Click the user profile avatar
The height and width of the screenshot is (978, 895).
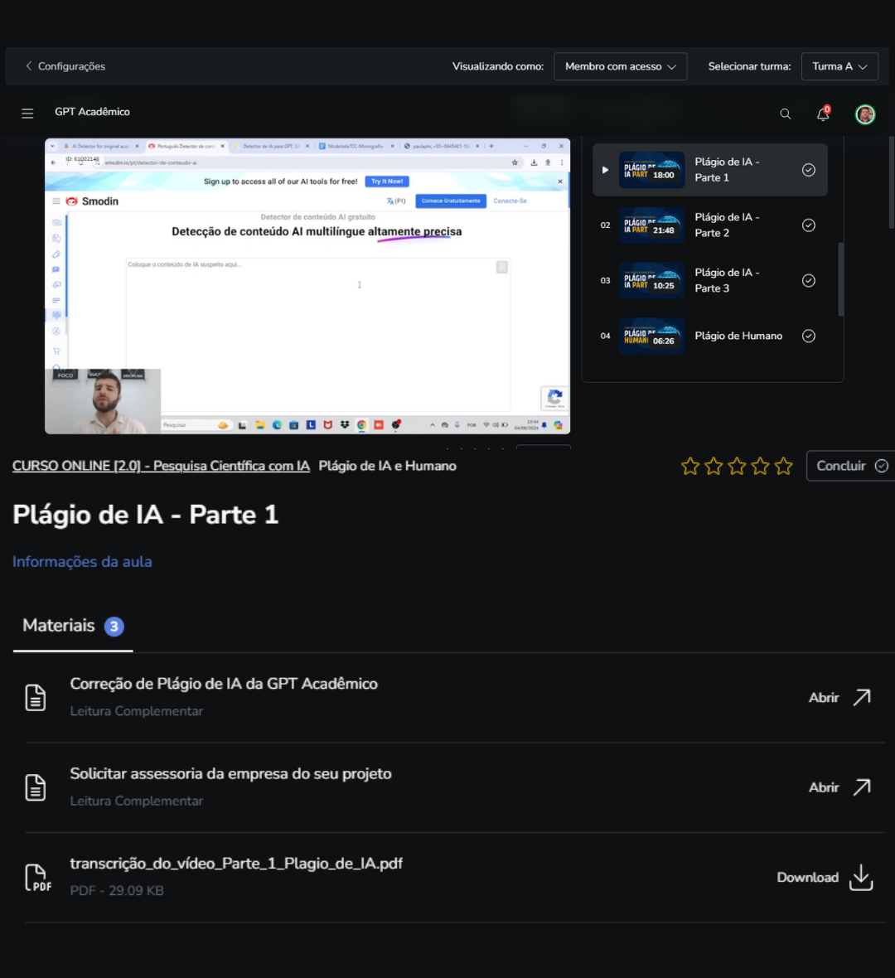click(x=865, y=114)
